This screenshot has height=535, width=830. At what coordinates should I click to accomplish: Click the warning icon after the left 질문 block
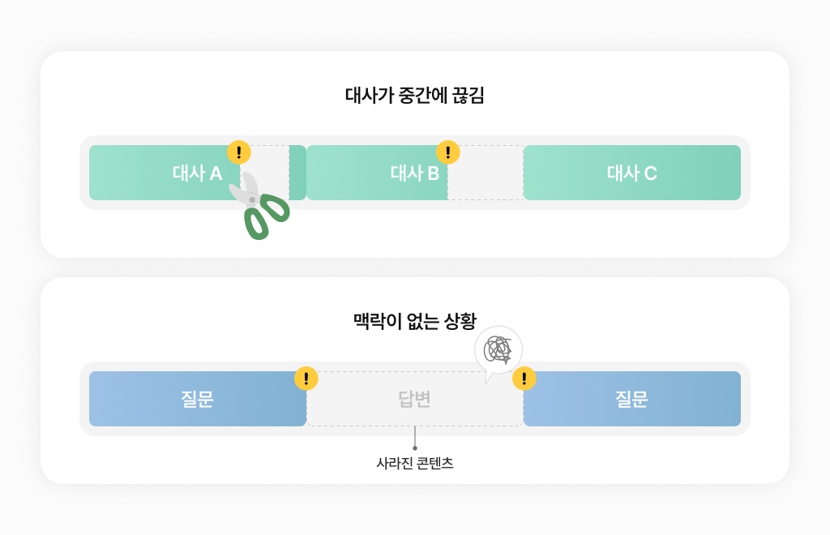(x=306, y=379)
